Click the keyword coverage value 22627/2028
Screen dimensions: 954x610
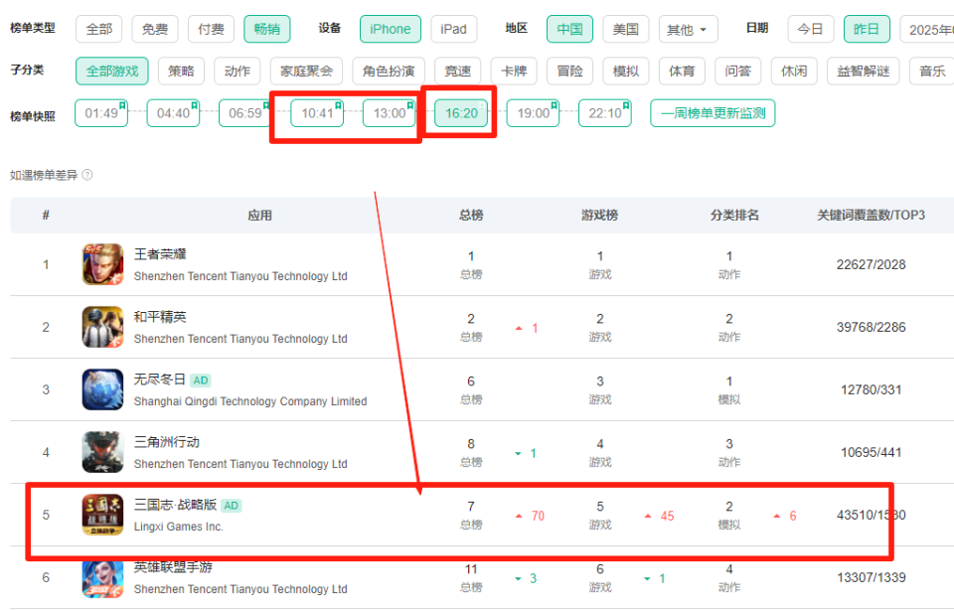871,264
